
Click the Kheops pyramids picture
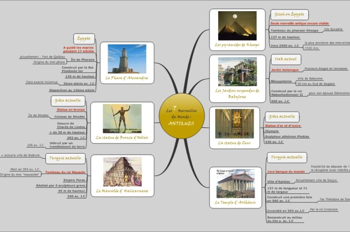tap(237, 26)
